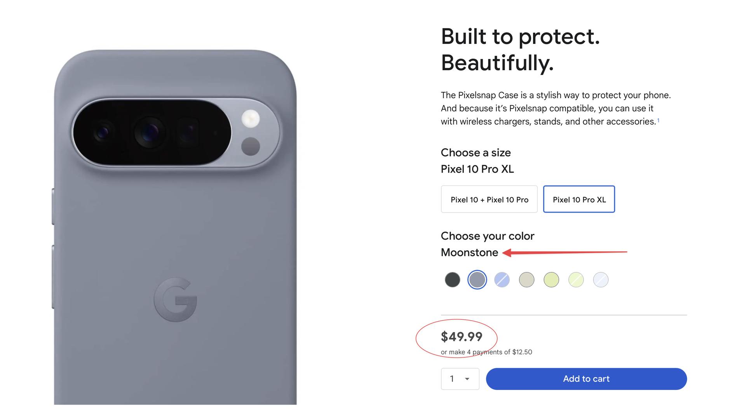This screenshot has height=419, width=742.
Task: Pick the beige porcelain color swatch
Action: 526,280
